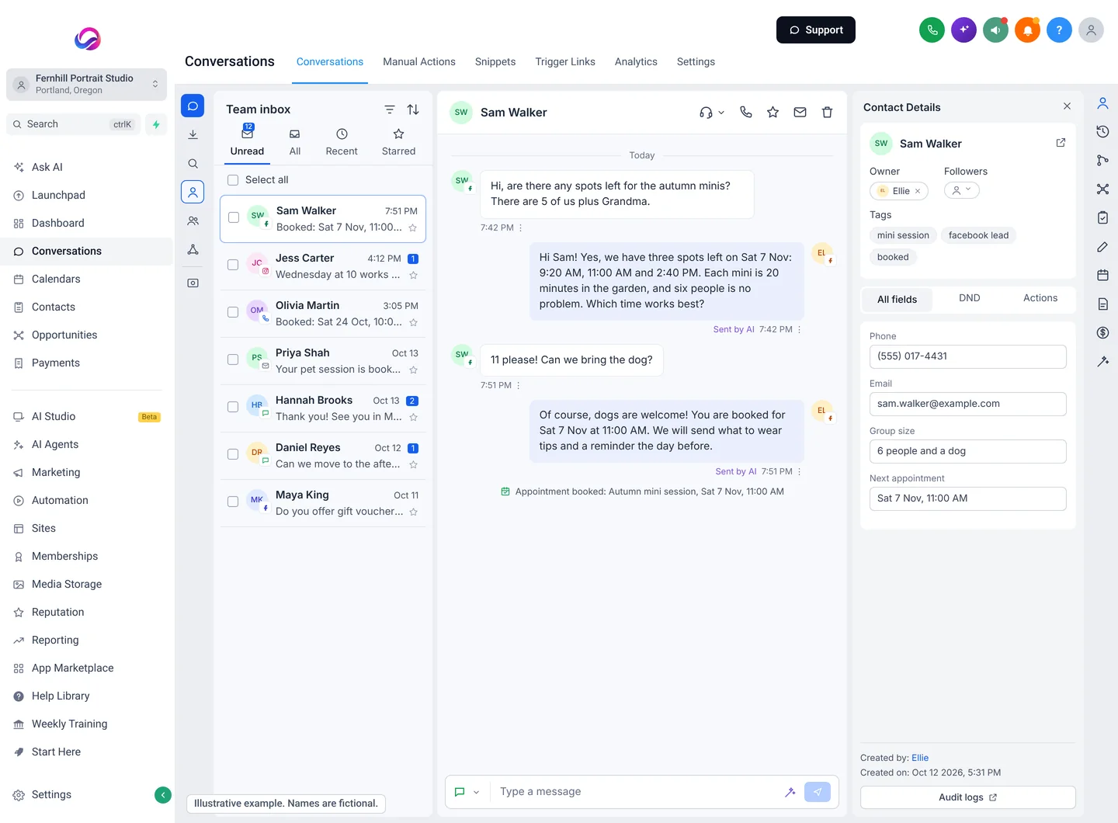The image size is (1118, 823).
Task: Open Followers dropdown selector
Action: [962, 190]
